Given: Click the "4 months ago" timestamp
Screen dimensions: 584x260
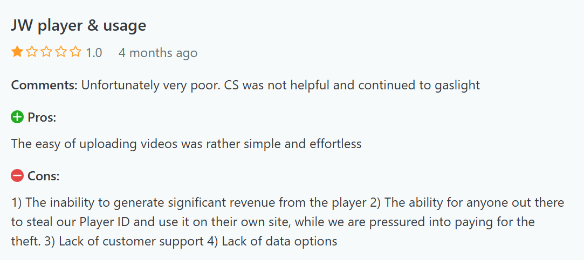Looking at the screenshot, I should (158, 53).
